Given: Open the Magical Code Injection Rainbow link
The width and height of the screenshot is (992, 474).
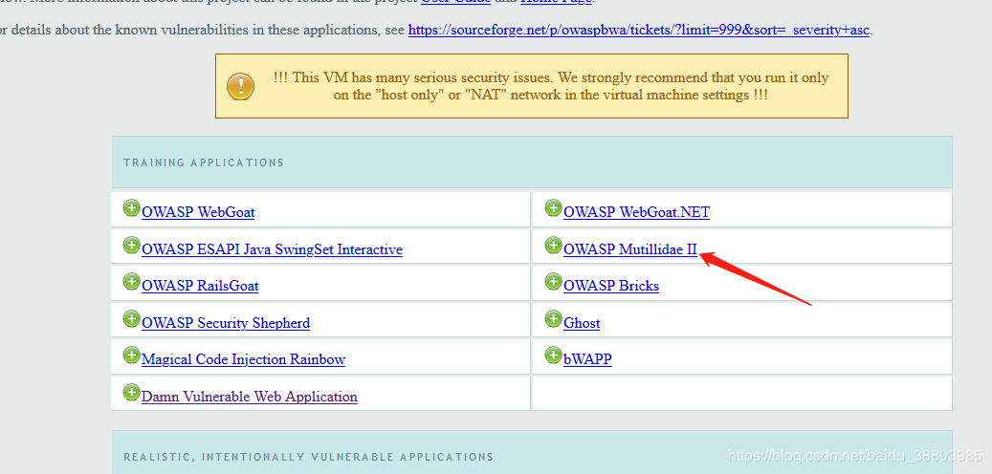Looking at the screenshot, I should pyautogui.click(x=244, y=360).
